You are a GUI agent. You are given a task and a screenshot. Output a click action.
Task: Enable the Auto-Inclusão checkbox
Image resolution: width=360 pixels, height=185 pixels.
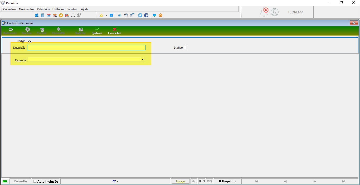(35, 181)
